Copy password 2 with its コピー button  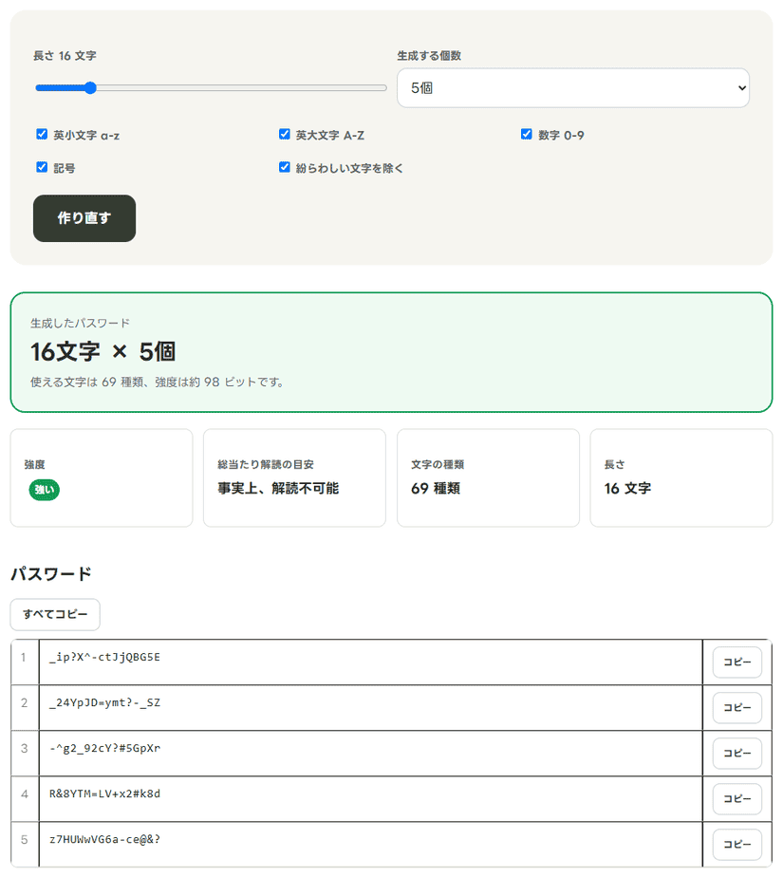[737, 707]
